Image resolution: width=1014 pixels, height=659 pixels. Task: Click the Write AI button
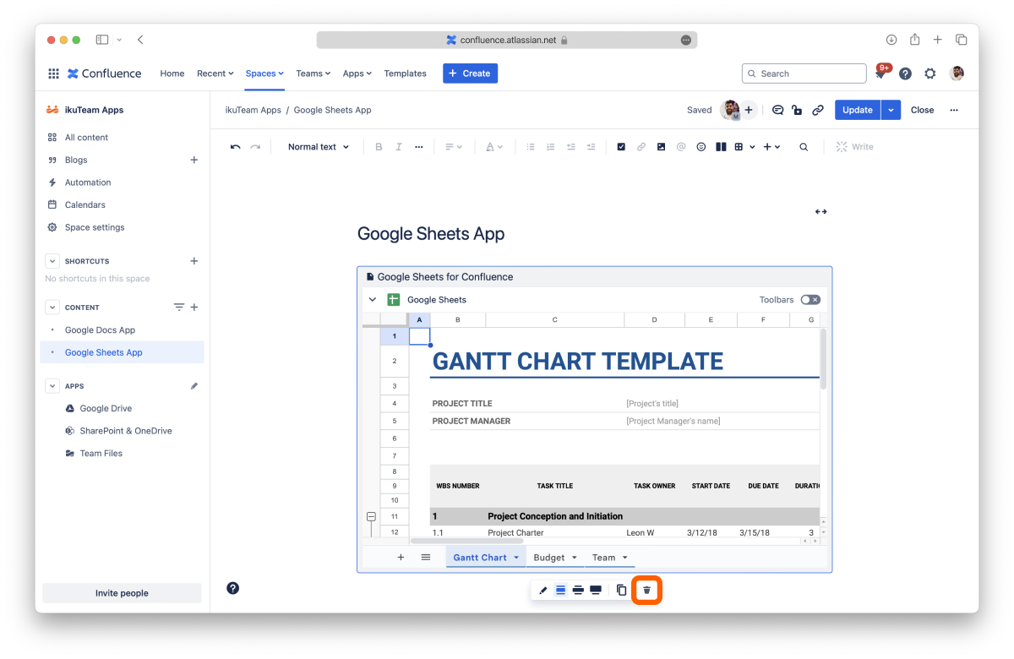point(854,147)
